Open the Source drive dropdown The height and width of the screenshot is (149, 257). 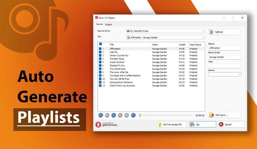166,31
